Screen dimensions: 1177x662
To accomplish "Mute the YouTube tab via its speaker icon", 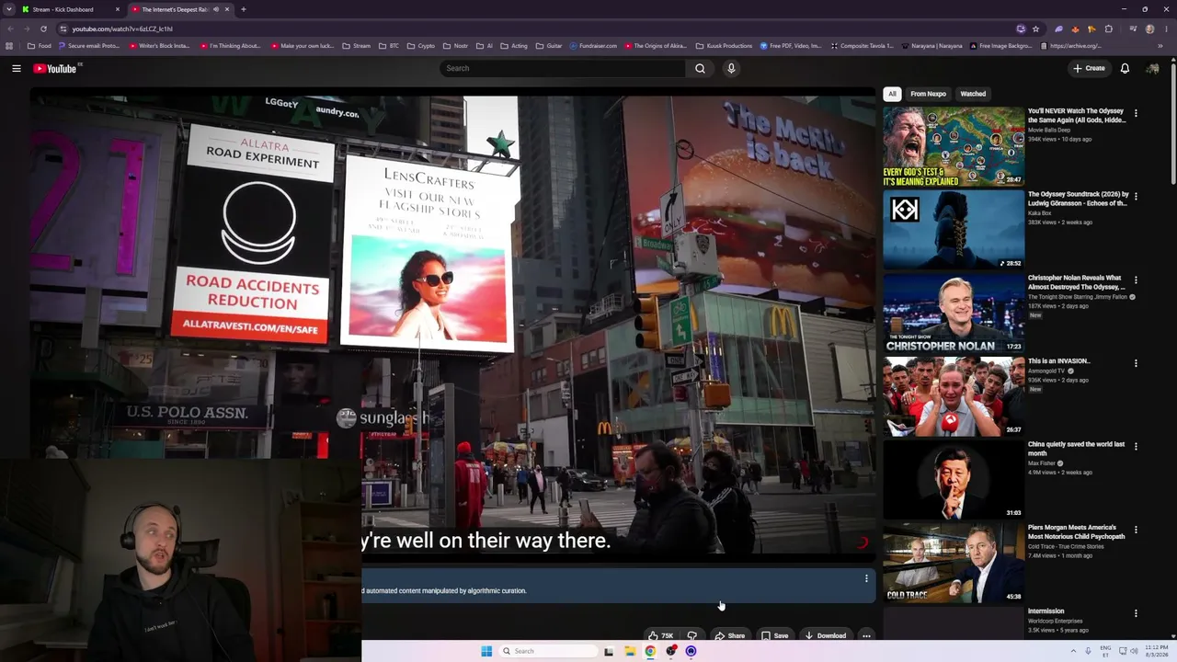I will (x=216, y=9).
